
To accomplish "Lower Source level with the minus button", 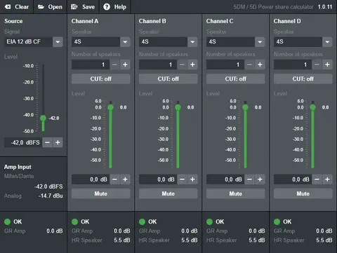I will (x=47, y=142).
